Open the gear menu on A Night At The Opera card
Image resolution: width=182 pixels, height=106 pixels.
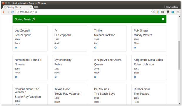(x=95, y=77)
